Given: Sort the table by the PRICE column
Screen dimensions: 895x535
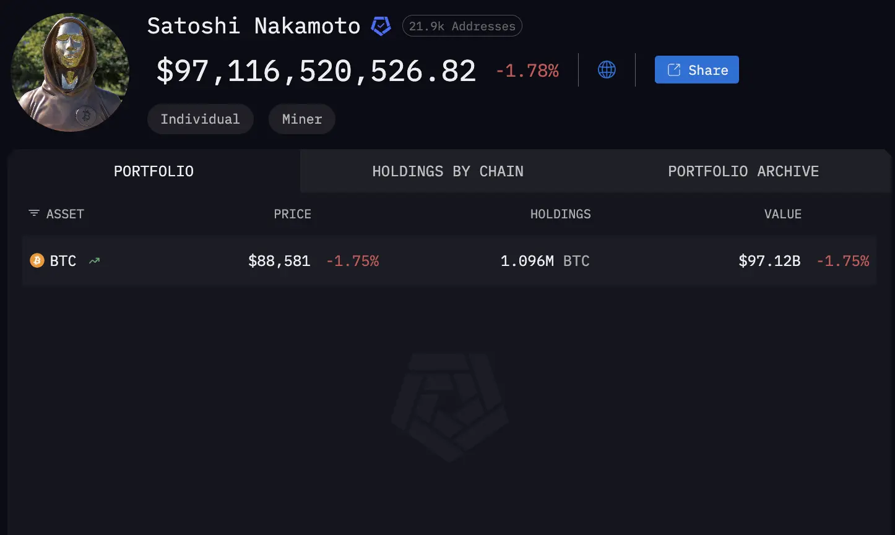Looking at the screenshot, I should pos(292,214).
